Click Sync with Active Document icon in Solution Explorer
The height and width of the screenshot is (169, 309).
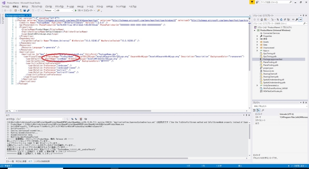point(278,20)
